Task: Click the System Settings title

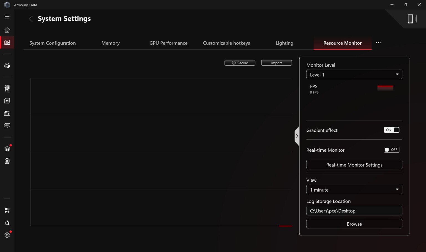Action: 64,19
